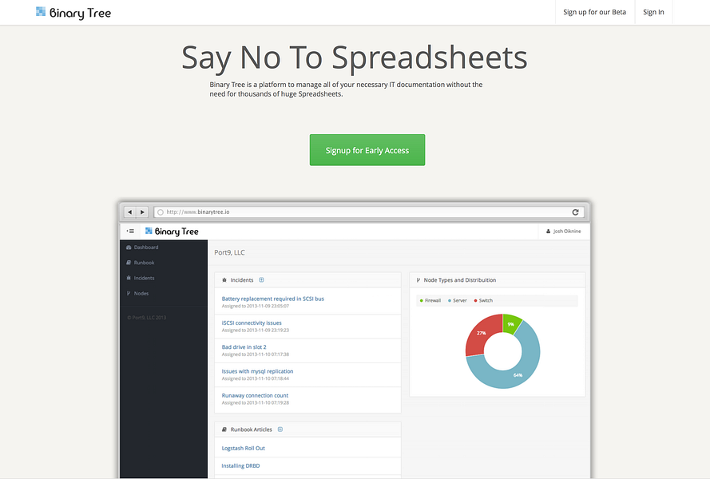Click the Incidents bug icon in sidebar

coord(129,278)
